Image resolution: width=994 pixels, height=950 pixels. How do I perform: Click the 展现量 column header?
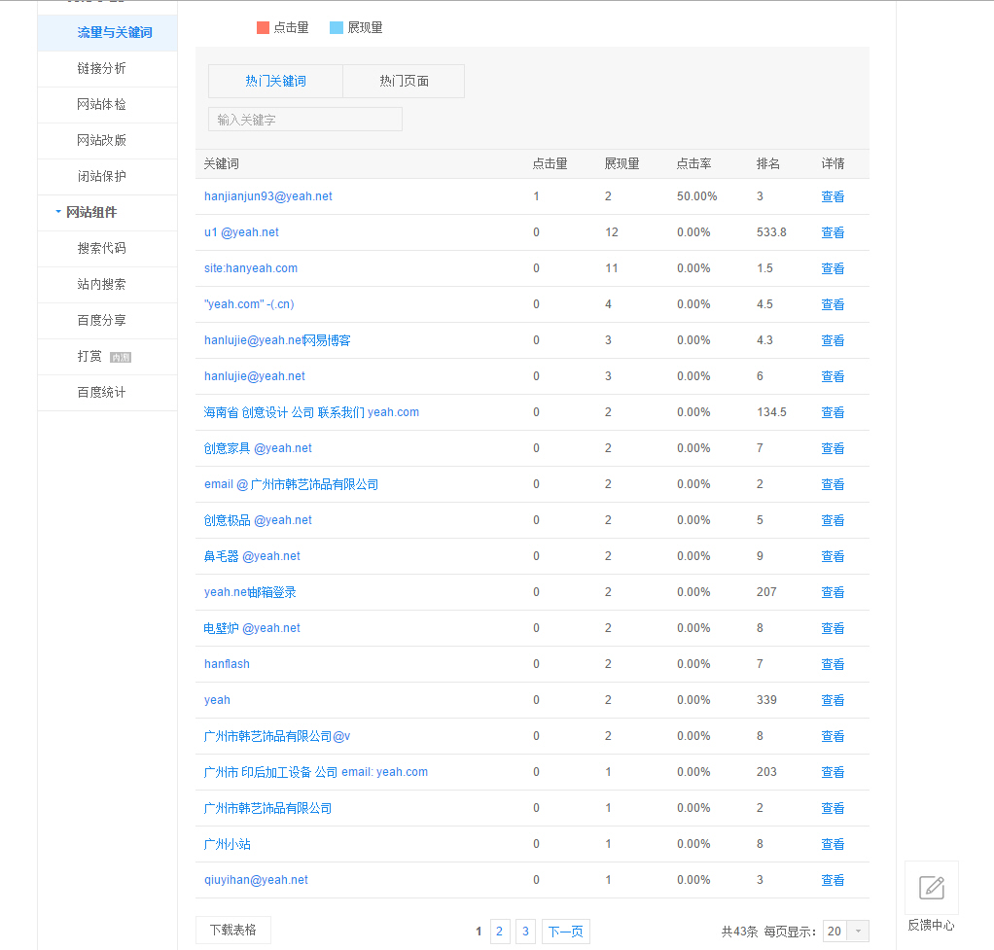[621, 163]
